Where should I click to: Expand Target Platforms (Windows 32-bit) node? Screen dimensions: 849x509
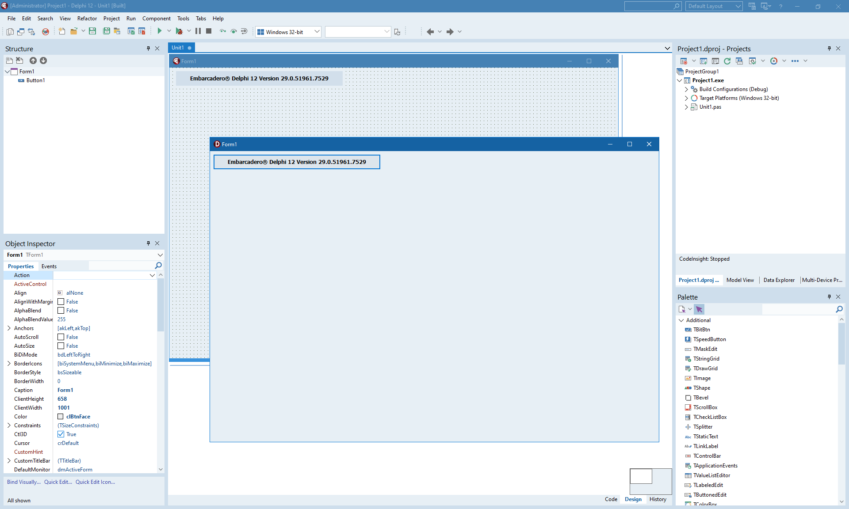point(686,98)
